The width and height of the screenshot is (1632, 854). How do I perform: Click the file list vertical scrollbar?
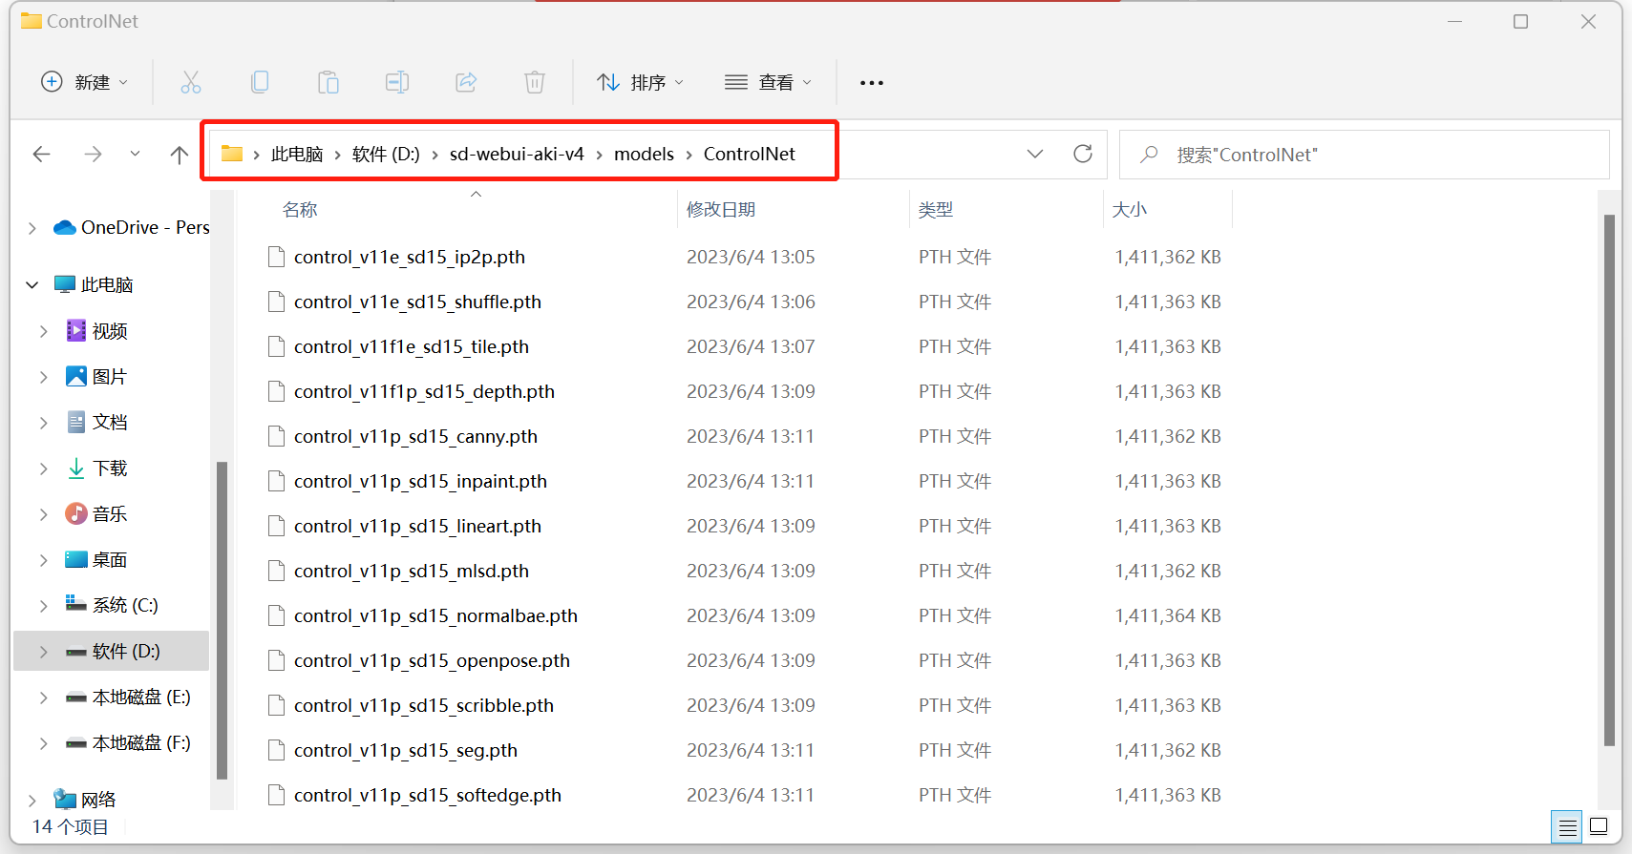click(x=1609, y=480)
